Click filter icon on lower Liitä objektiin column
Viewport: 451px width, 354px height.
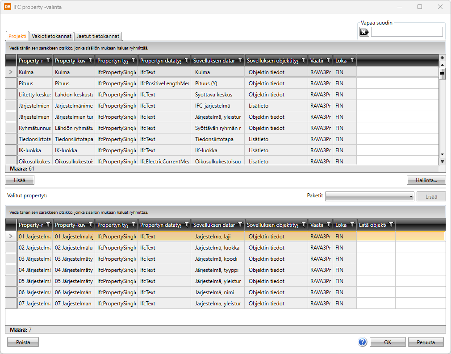[391, 225]
